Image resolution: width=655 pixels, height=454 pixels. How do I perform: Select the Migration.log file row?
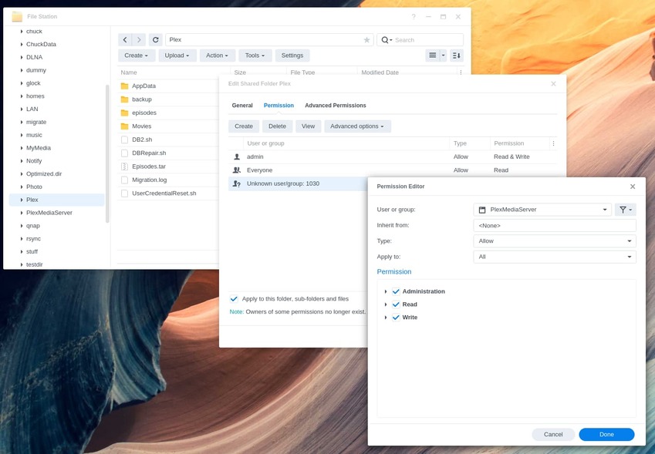point(168,180)
